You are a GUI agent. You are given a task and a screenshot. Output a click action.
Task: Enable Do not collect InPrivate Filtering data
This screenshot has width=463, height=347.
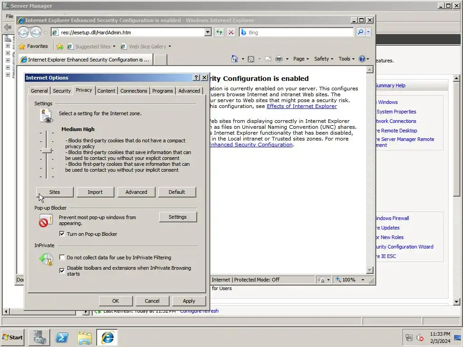point(62,257)
